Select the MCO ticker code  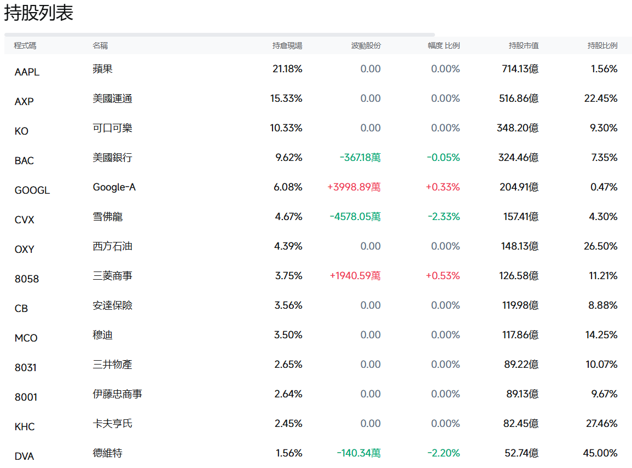point(26,338)
